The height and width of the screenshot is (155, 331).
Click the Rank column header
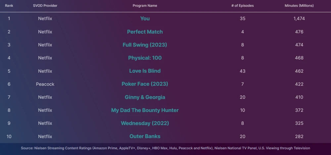tap(9, 6)
